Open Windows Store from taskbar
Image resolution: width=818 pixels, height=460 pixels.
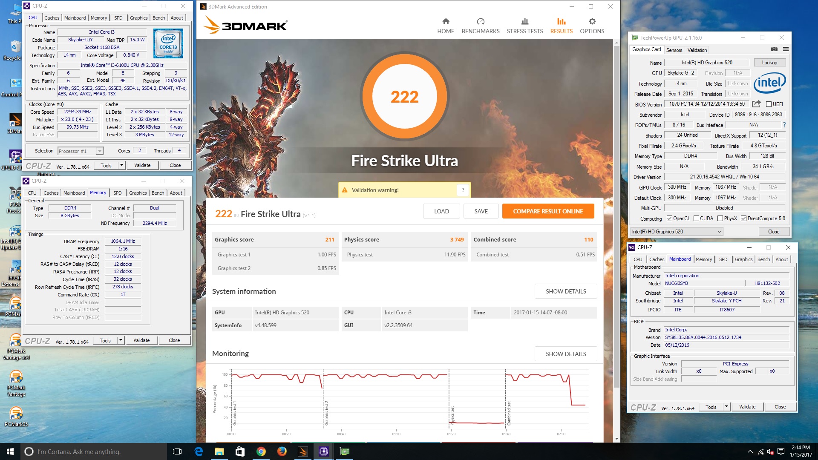tap(240, 451)
